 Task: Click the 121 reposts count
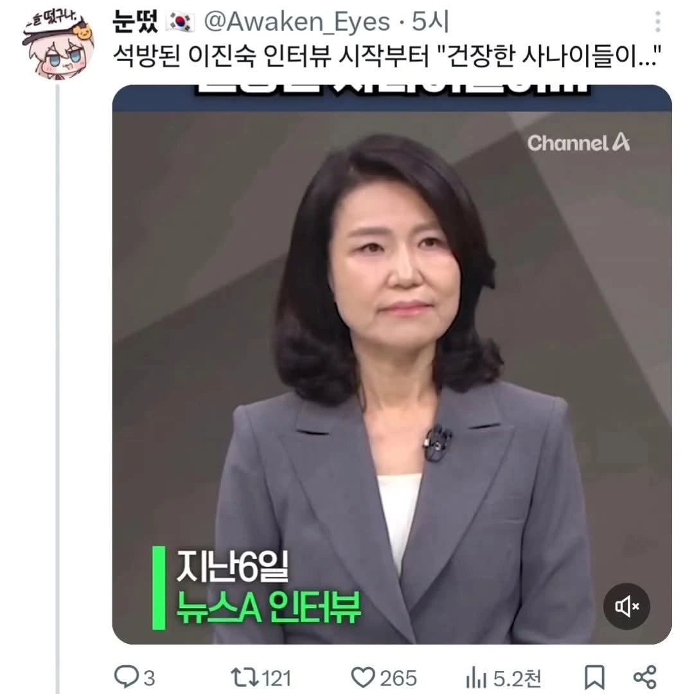pos(276,678)
